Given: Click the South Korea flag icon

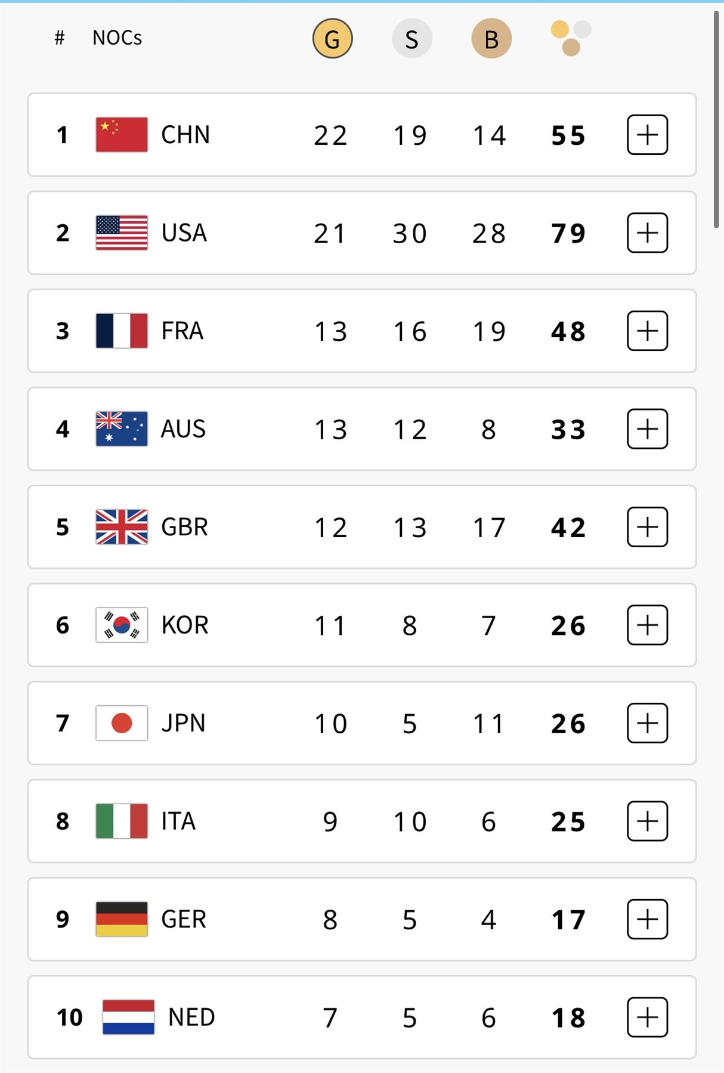Looking at the screenshot, I should (x=122, y=625).
